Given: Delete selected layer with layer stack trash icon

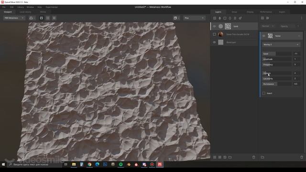Looking at the screenshot, I should (x=254, y=157).
